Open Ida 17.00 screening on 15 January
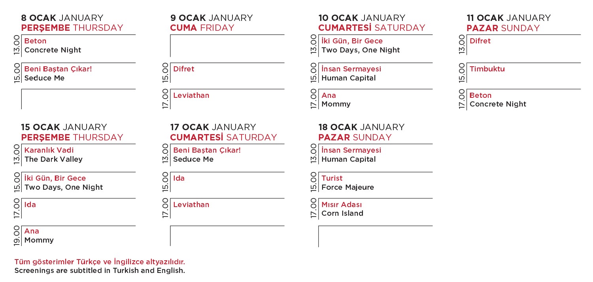The image size is (593, 282). [30, 205]
